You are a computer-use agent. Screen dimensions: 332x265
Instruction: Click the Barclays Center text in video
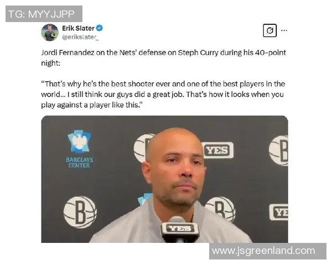point(79,162)
